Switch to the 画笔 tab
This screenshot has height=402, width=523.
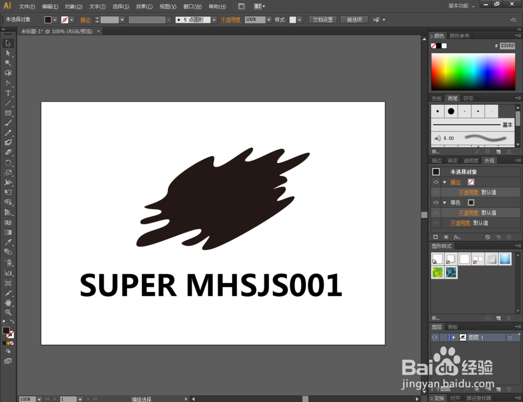pyautogui.click(x=452, y=98)
